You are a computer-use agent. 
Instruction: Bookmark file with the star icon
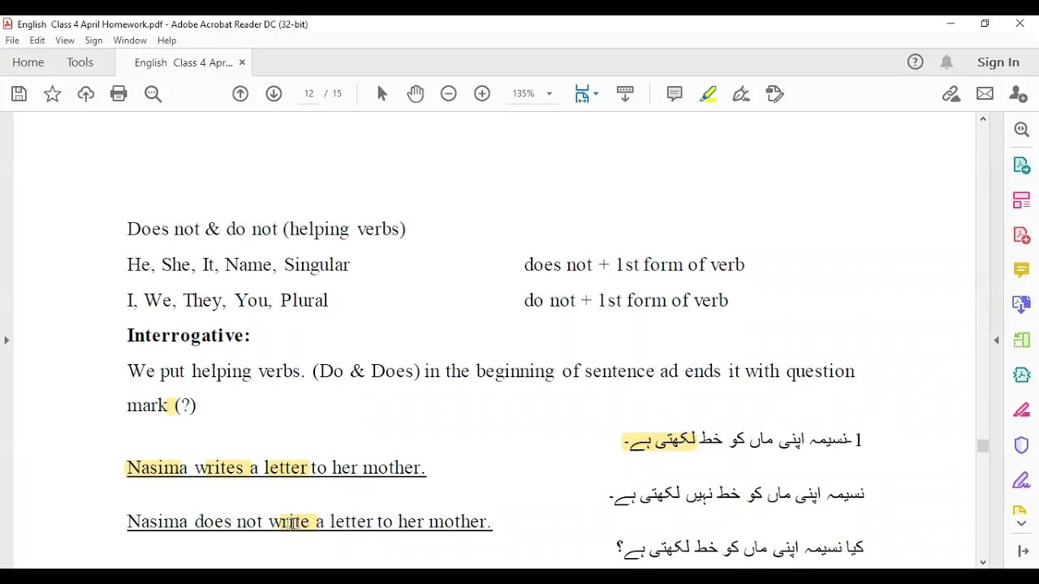[52, 94]
